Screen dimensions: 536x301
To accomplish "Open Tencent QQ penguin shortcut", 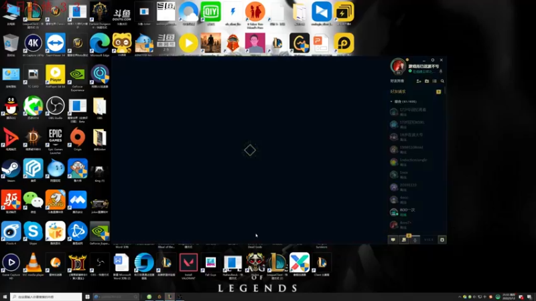I will pyautogui.click(x=11, y=106).
